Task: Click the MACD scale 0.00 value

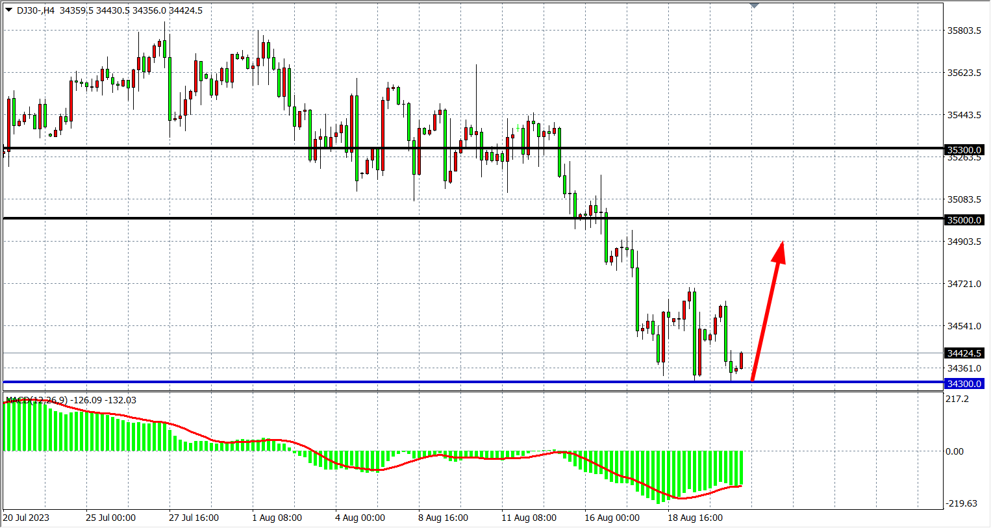Action: tap(955, 451)
